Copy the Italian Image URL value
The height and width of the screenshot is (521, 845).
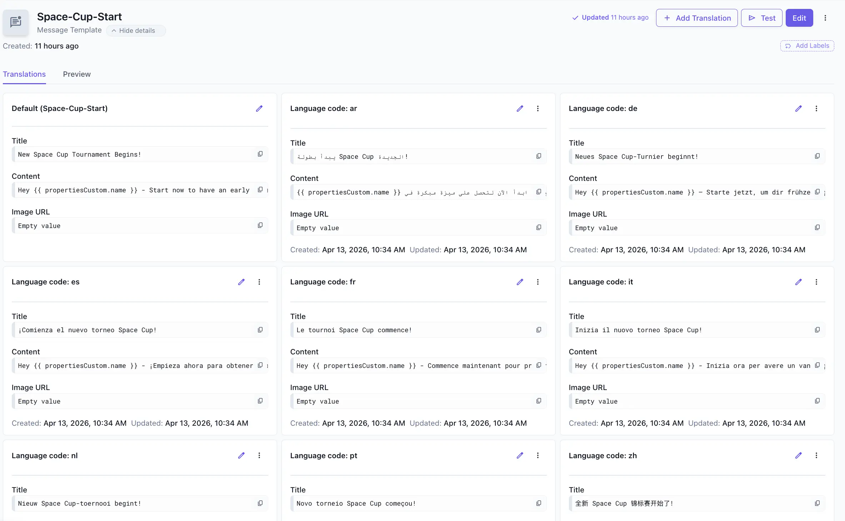click(817, 401)
